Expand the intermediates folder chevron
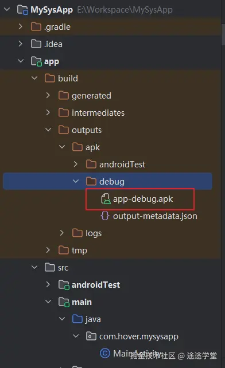225x368 pixels. coord(48,112)
